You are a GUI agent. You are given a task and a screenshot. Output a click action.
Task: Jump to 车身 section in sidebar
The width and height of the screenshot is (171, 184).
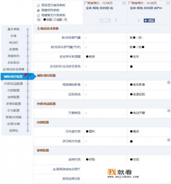point(13,36)
